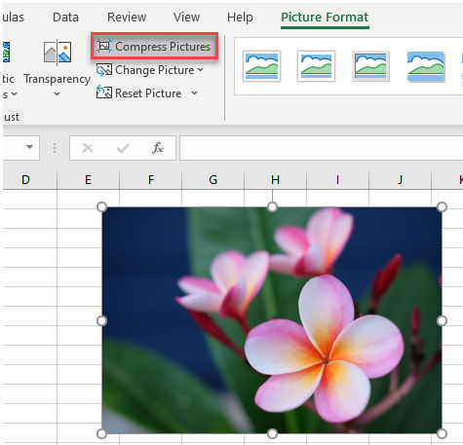Choose the third picture style with gray frame
The width and height of the screenshot is (463, 445).
coord(370,66)
